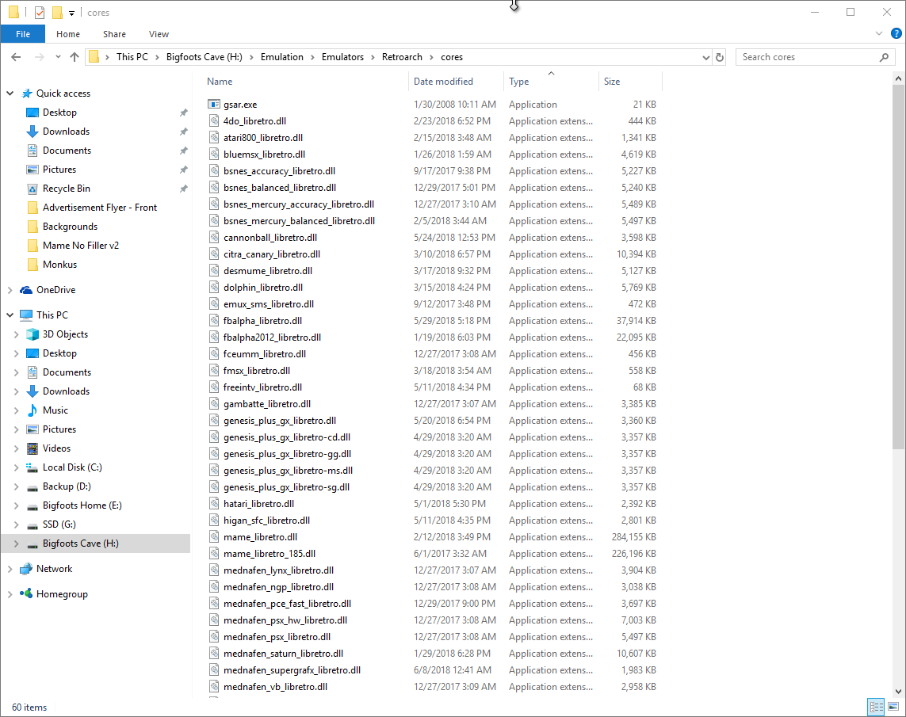Click the scrollbar down arrow
Viewport: 906px width, 717px height.
[x=898, y=691]
